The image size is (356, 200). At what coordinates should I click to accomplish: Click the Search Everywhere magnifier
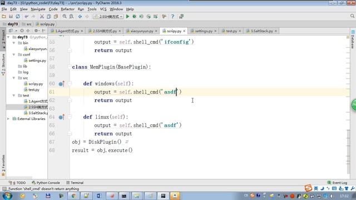[352, 16]
